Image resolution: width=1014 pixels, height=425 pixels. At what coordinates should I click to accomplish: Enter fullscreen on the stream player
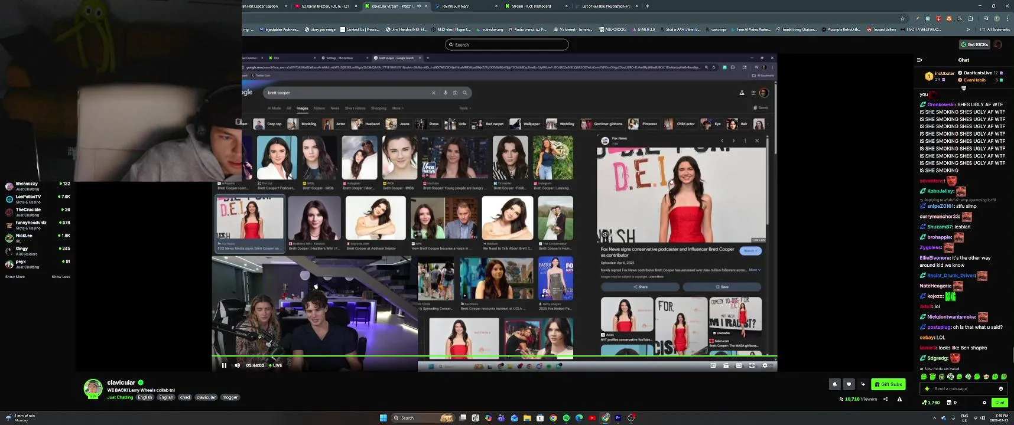[x=752, y=365]
